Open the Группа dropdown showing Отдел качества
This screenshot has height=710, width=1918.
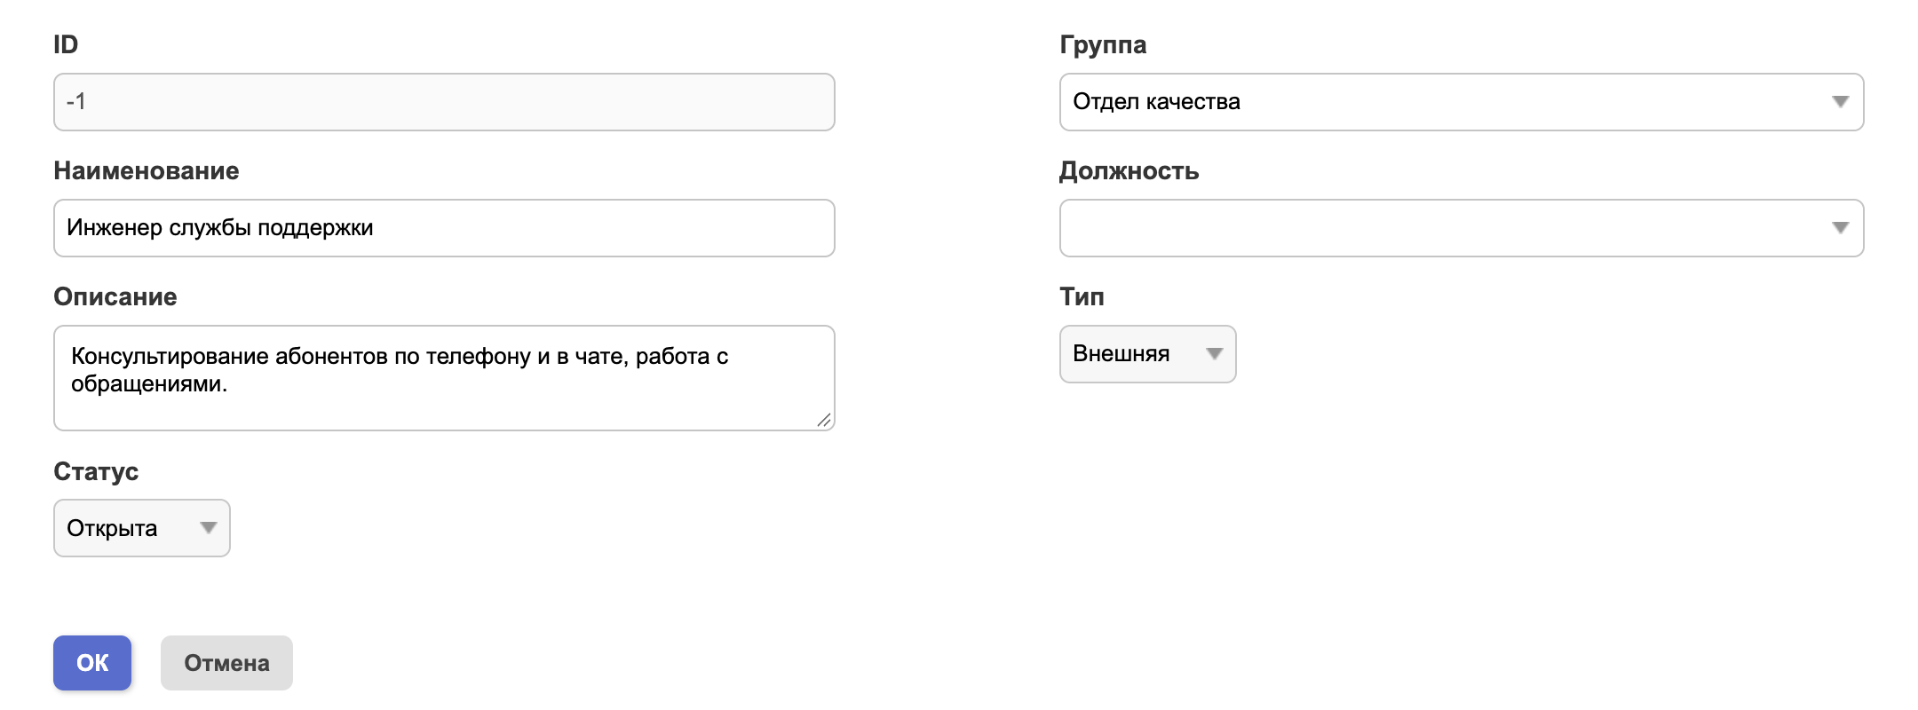1462,102
